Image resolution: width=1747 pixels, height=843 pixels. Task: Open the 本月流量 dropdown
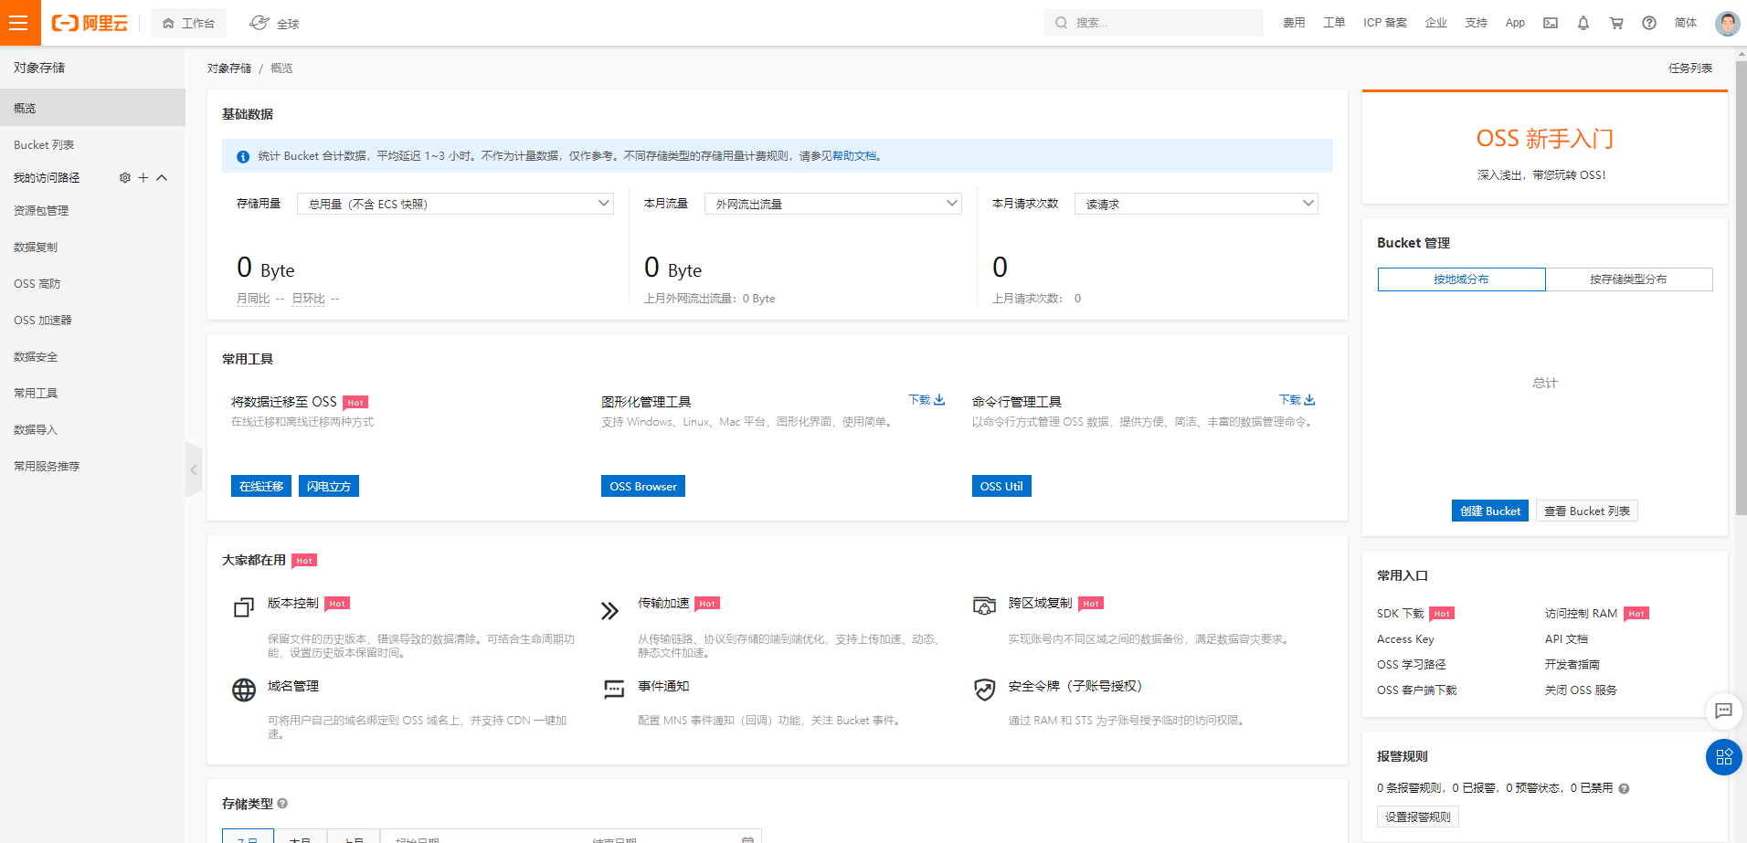pos(833,204)
